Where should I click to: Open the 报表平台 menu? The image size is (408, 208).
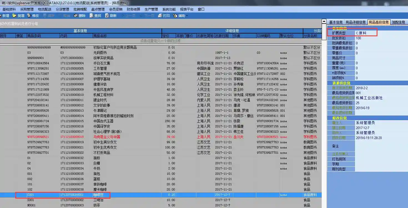187,9
